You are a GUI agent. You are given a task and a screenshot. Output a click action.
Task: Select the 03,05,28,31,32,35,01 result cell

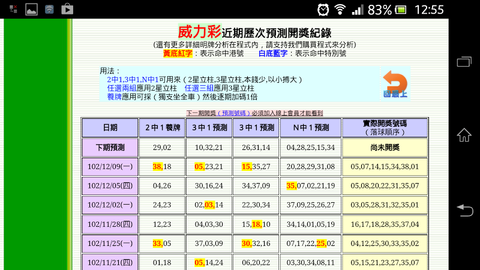pyautogui.click(x=385, y=205)
